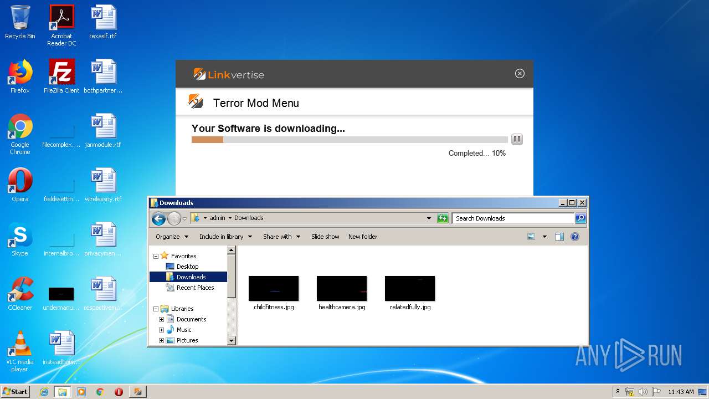
Task: Create a New folder in Downloads
Action: [x=363, y=237]
